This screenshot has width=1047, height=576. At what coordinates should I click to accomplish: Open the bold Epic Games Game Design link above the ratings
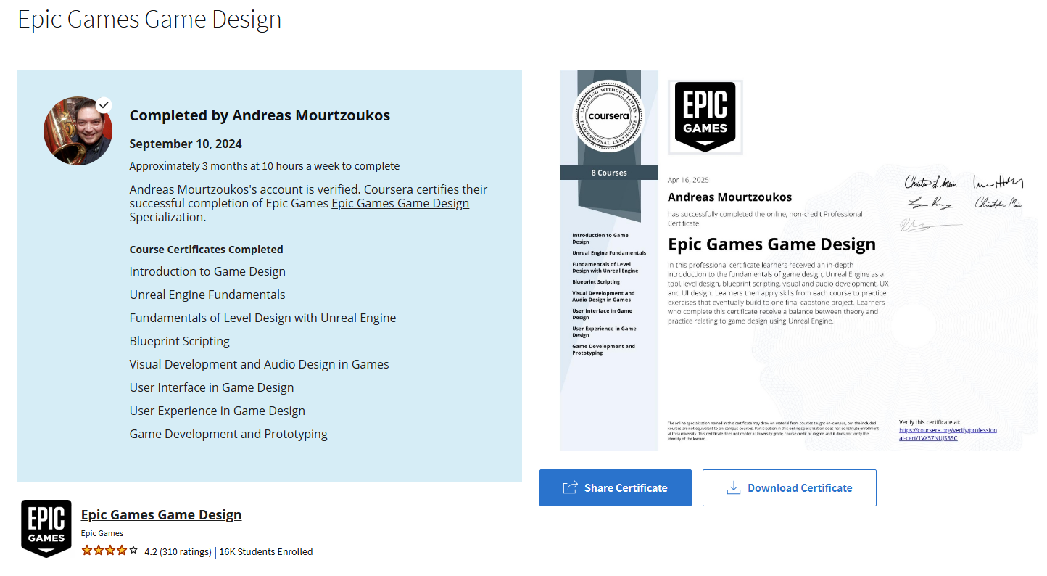coord(161,514)
